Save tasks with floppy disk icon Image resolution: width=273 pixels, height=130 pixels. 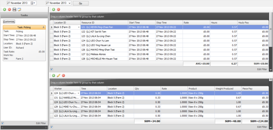(14, 9)
